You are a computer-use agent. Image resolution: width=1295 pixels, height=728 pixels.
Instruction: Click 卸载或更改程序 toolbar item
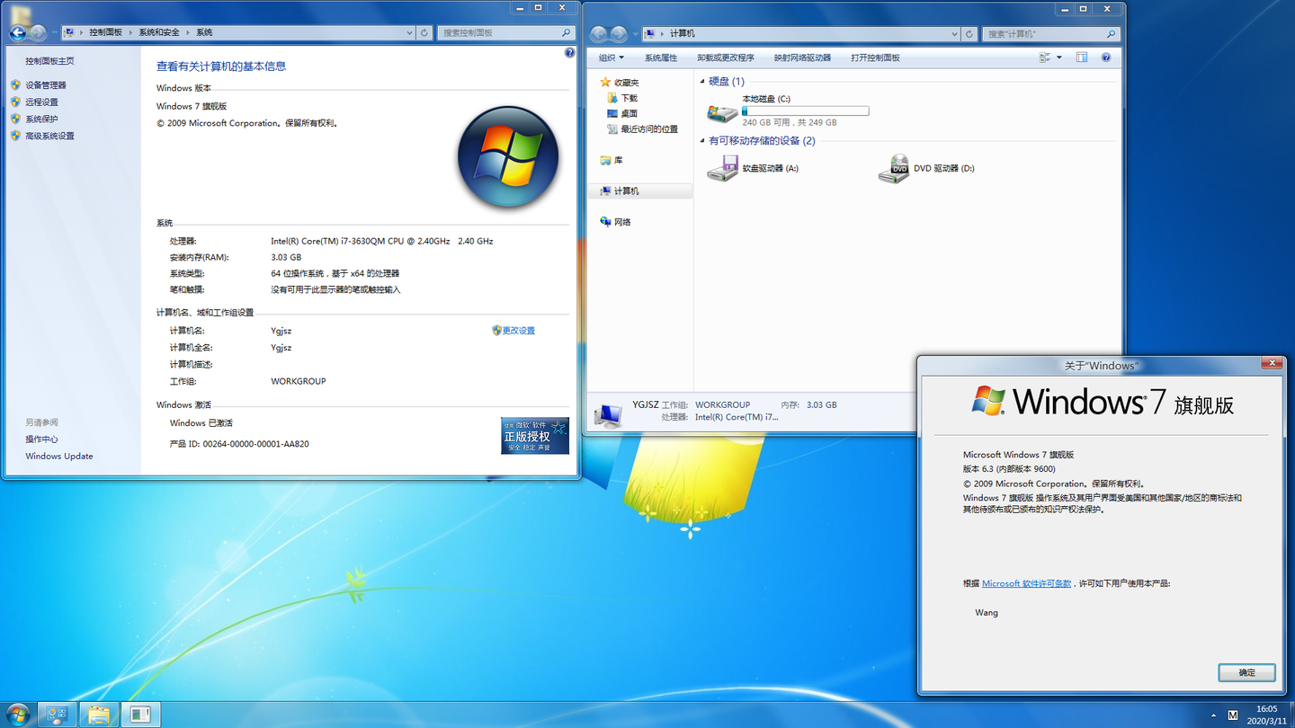click(725, 58)
